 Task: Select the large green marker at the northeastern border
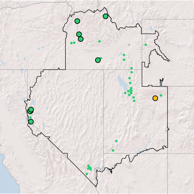pos(105,16)
